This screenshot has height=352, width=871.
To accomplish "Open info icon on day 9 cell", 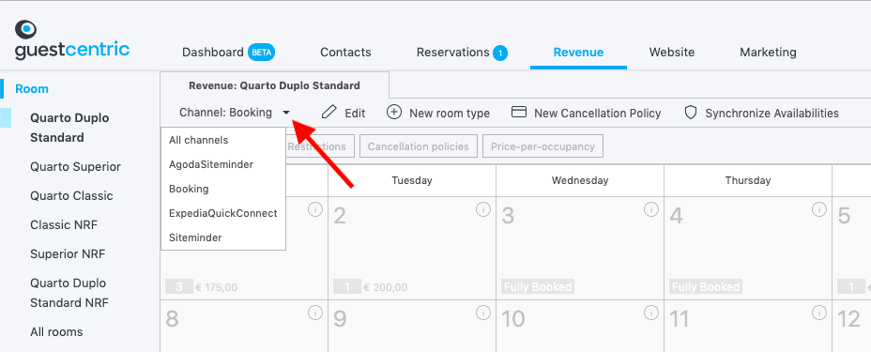I will coord(483,313).
